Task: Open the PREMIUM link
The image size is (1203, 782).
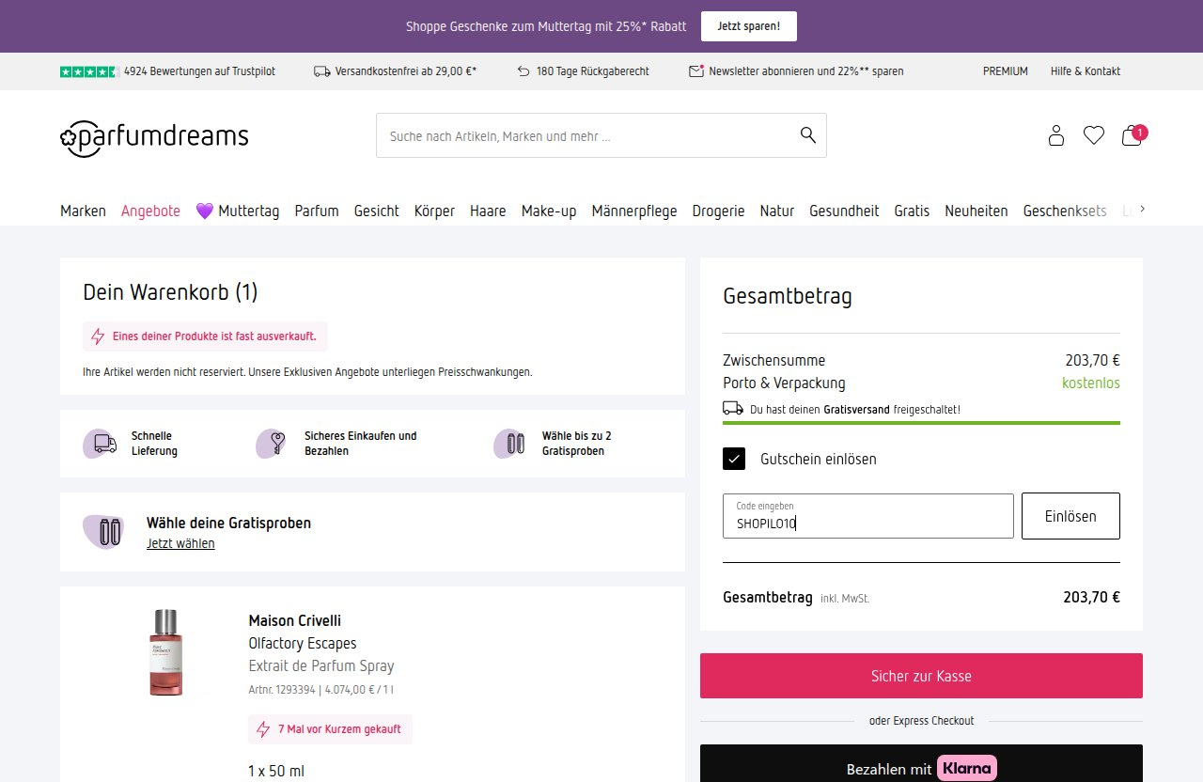Action: click(x=1006, y=71)
